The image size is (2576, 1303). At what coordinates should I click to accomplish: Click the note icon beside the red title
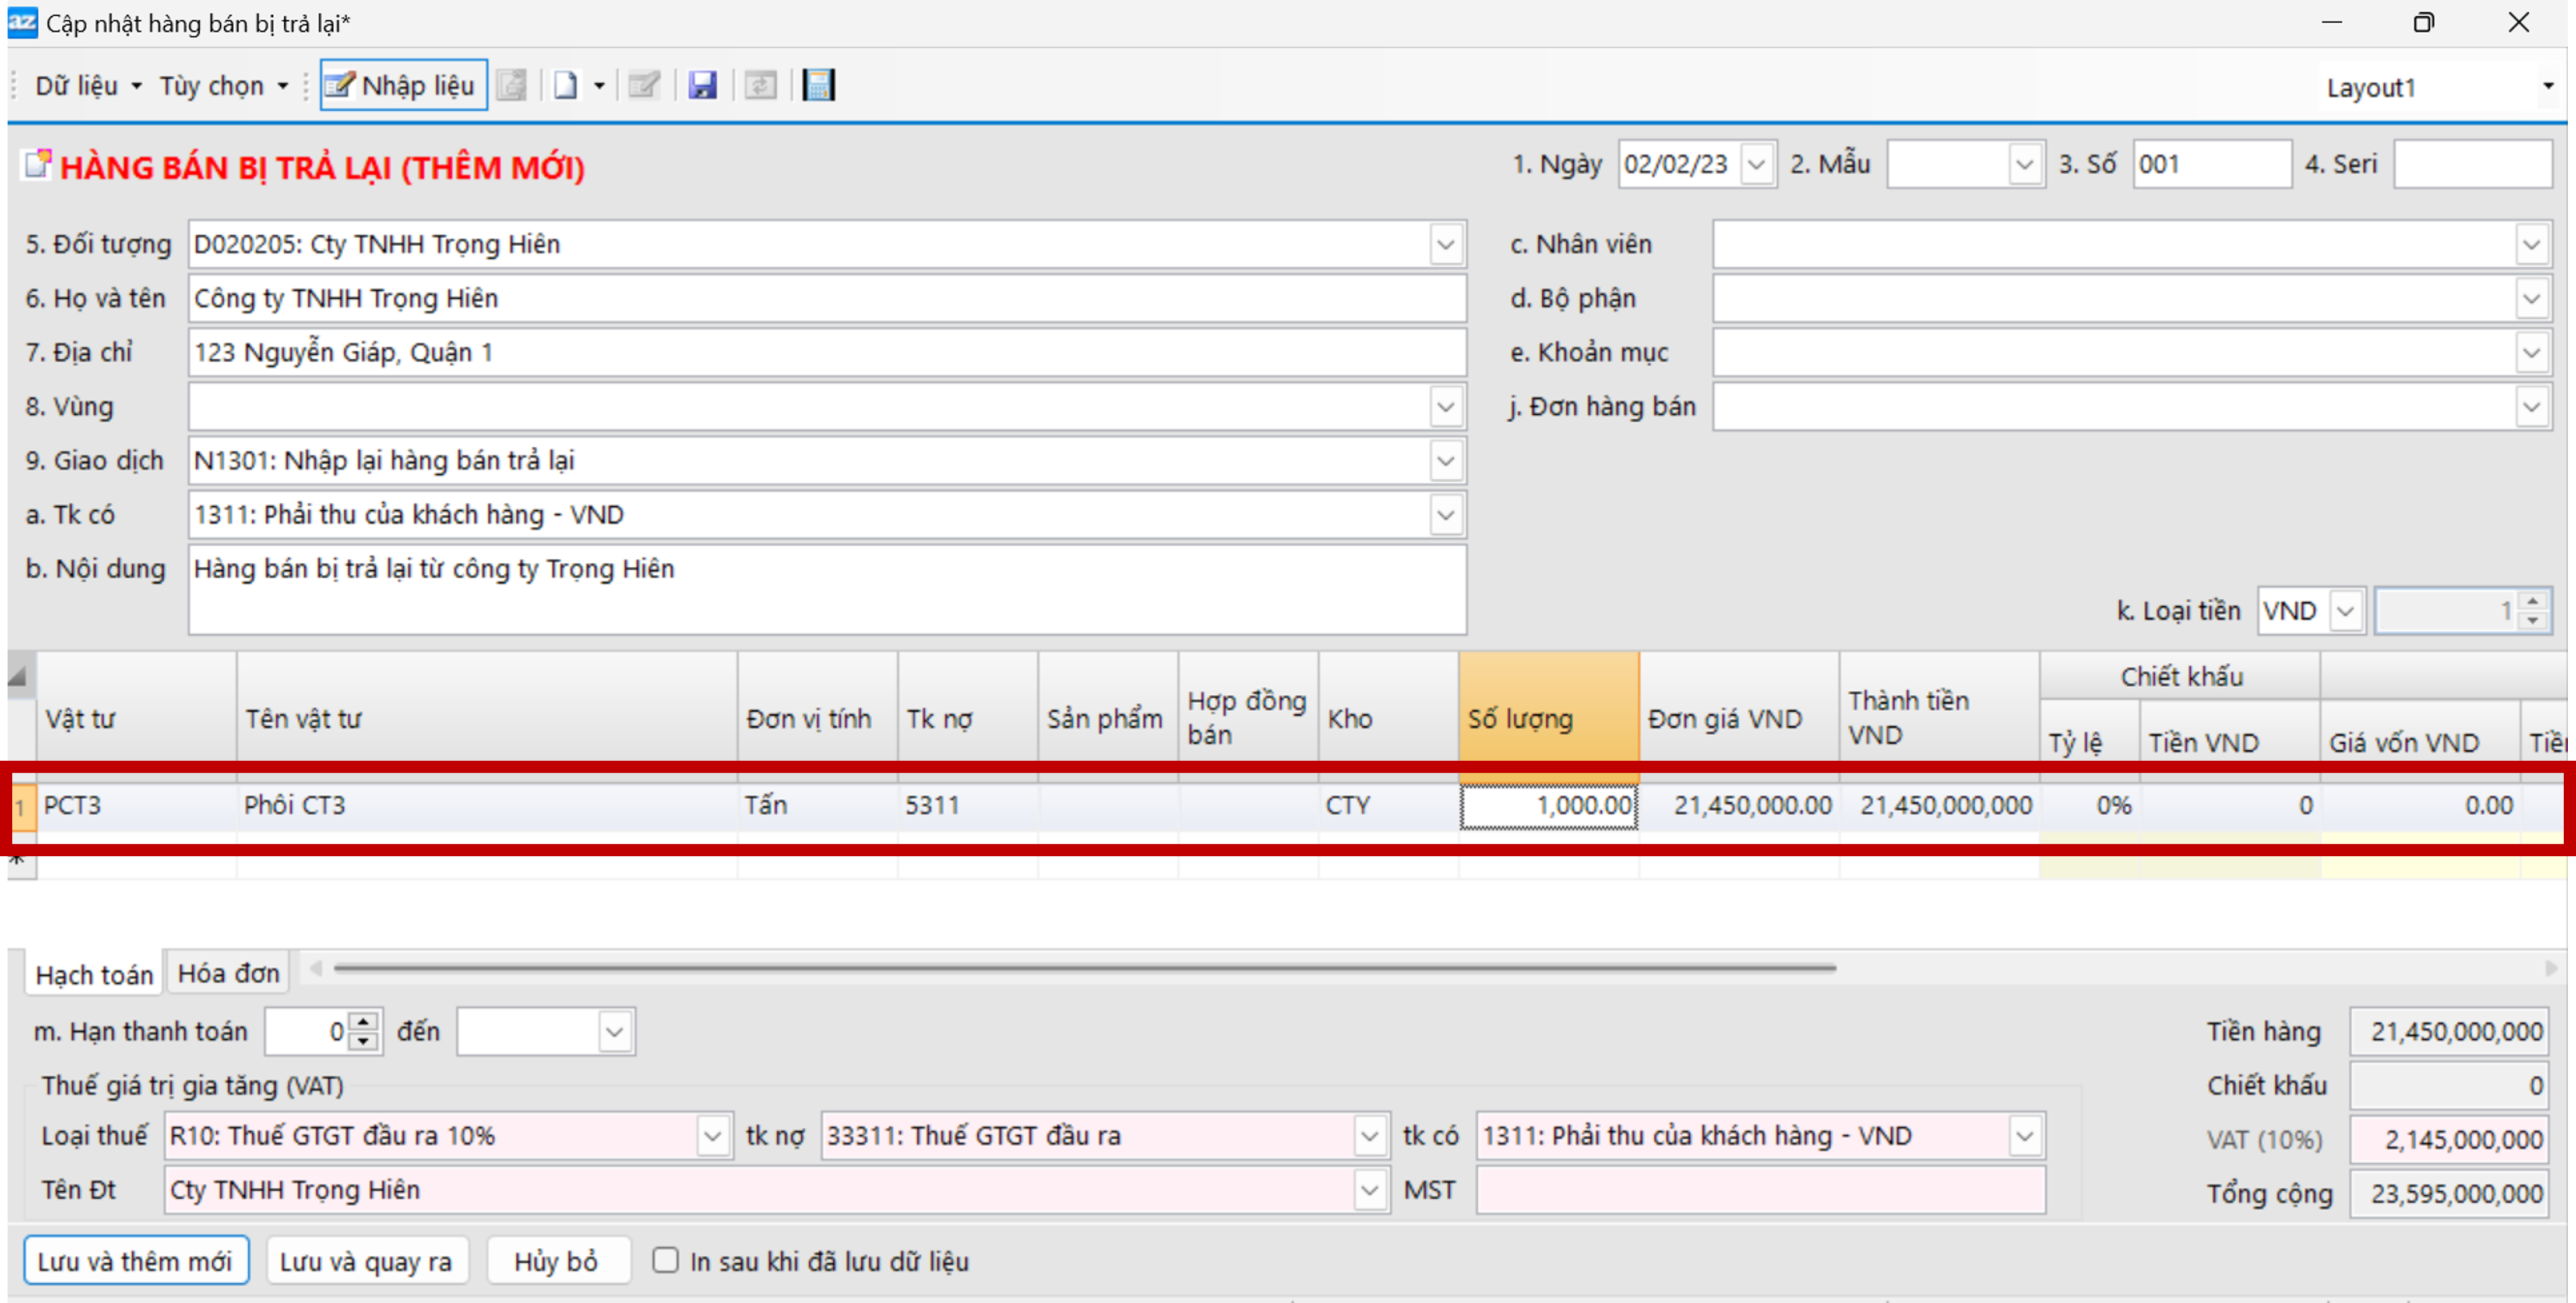point(37,165)
